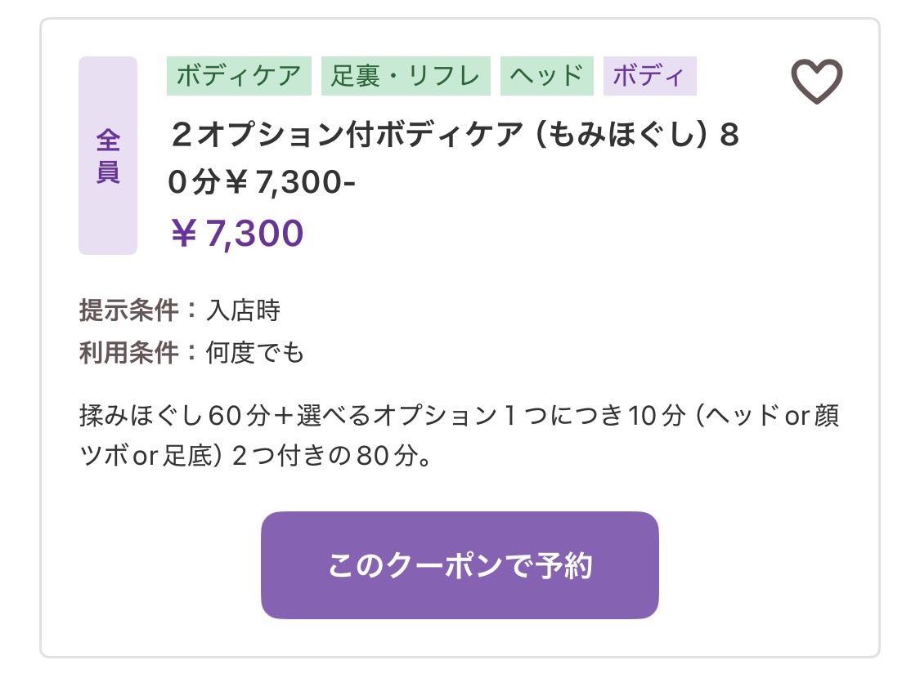
Task: Click the purple ボディ tag
Action: (x=649, y=76)
